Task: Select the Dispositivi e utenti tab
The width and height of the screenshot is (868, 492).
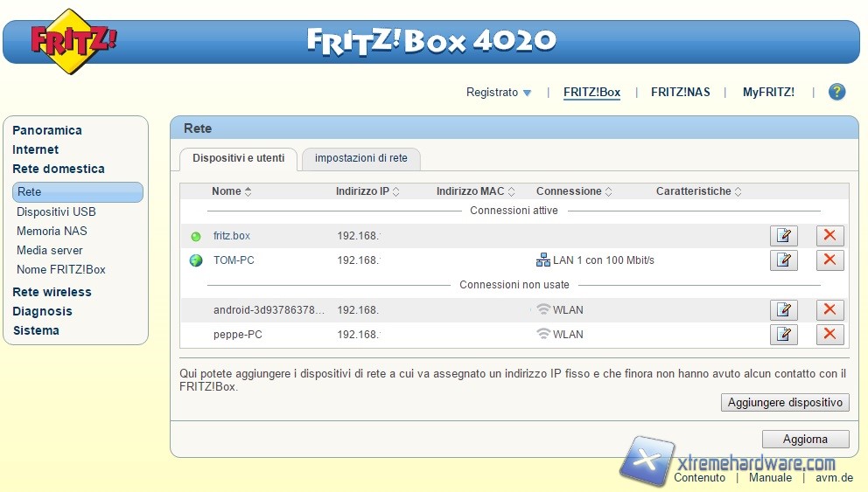Action: click(238, 158)
